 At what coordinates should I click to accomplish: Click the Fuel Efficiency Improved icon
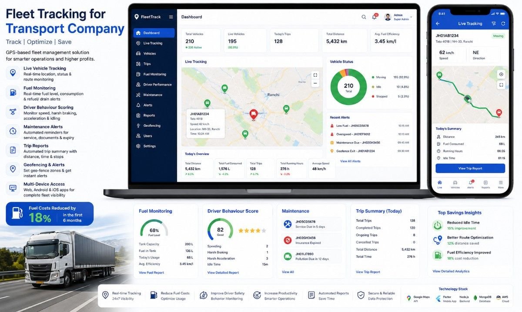coord(438,255)
